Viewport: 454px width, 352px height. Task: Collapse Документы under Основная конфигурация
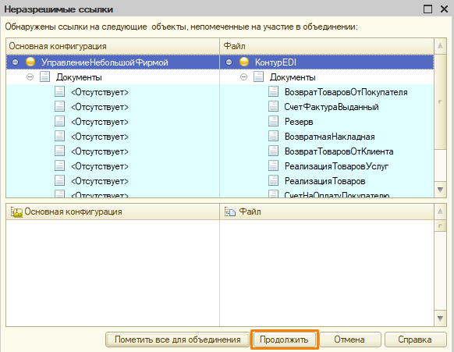tap(30, 77)
